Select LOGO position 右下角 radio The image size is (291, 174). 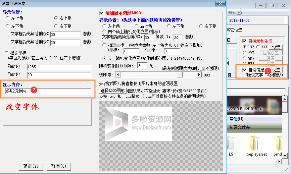(x=201, y=26)
